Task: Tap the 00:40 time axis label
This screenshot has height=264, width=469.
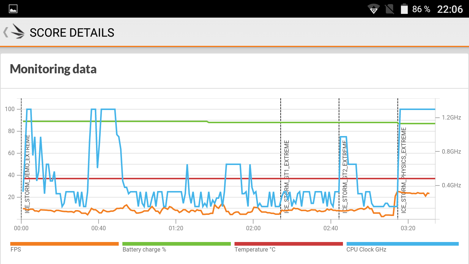Action: pyautogui.click(x=99, y=228)
